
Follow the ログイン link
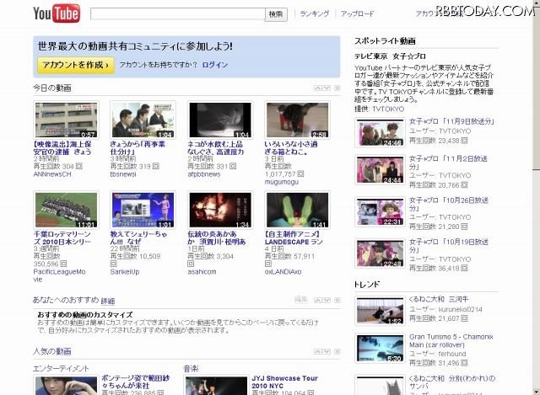(215, 65)
